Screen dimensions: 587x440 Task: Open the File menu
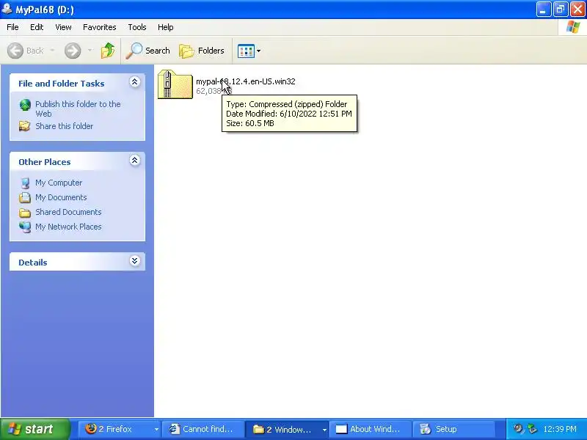click(x=12, y=27)
